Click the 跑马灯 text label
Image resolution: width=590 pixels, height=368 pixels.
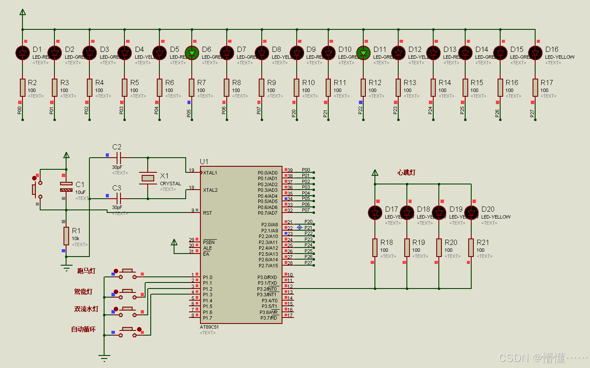86,271
